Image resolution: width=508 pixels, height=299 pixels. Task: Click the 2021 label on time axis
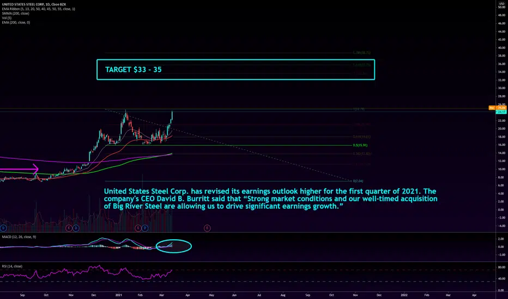click(x=119, y=295)
